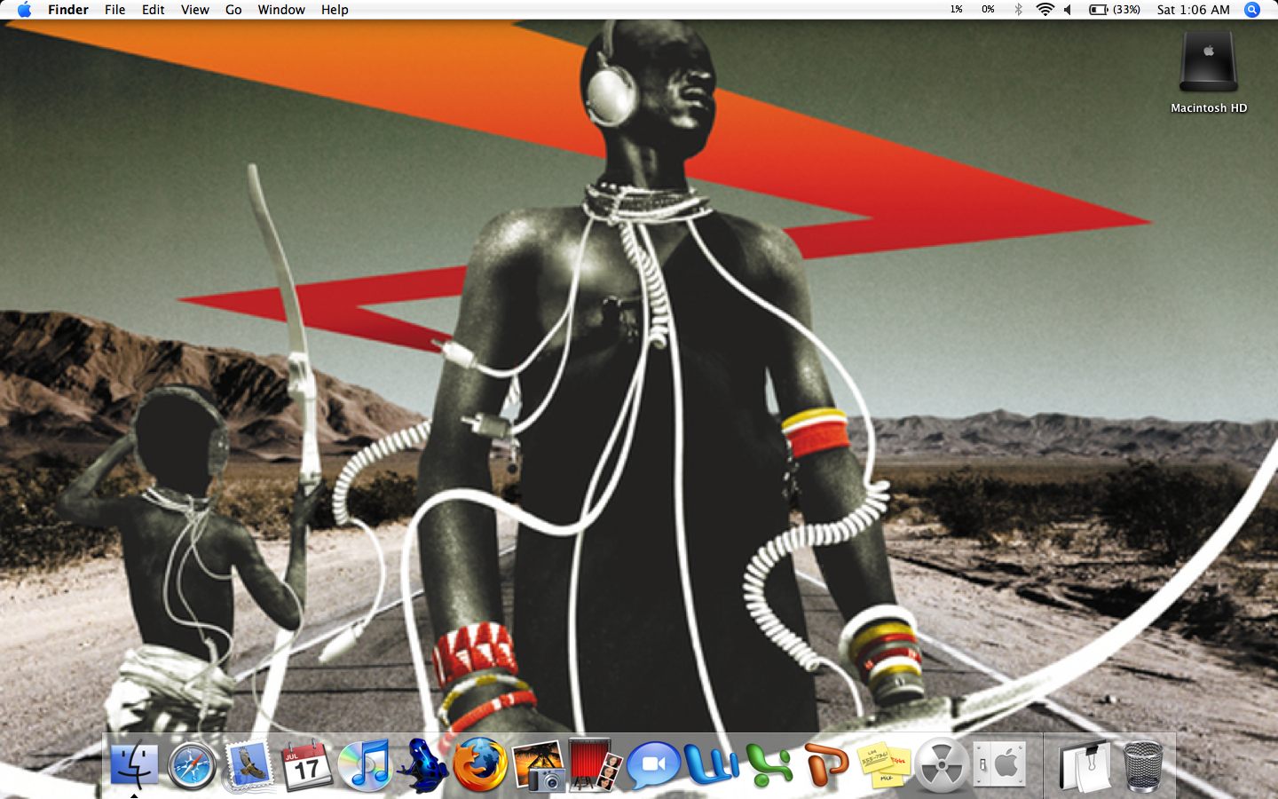Click the Macintosh HD label text
The width and height of the screenshot is (1278, 799).
click(1209, 108)
